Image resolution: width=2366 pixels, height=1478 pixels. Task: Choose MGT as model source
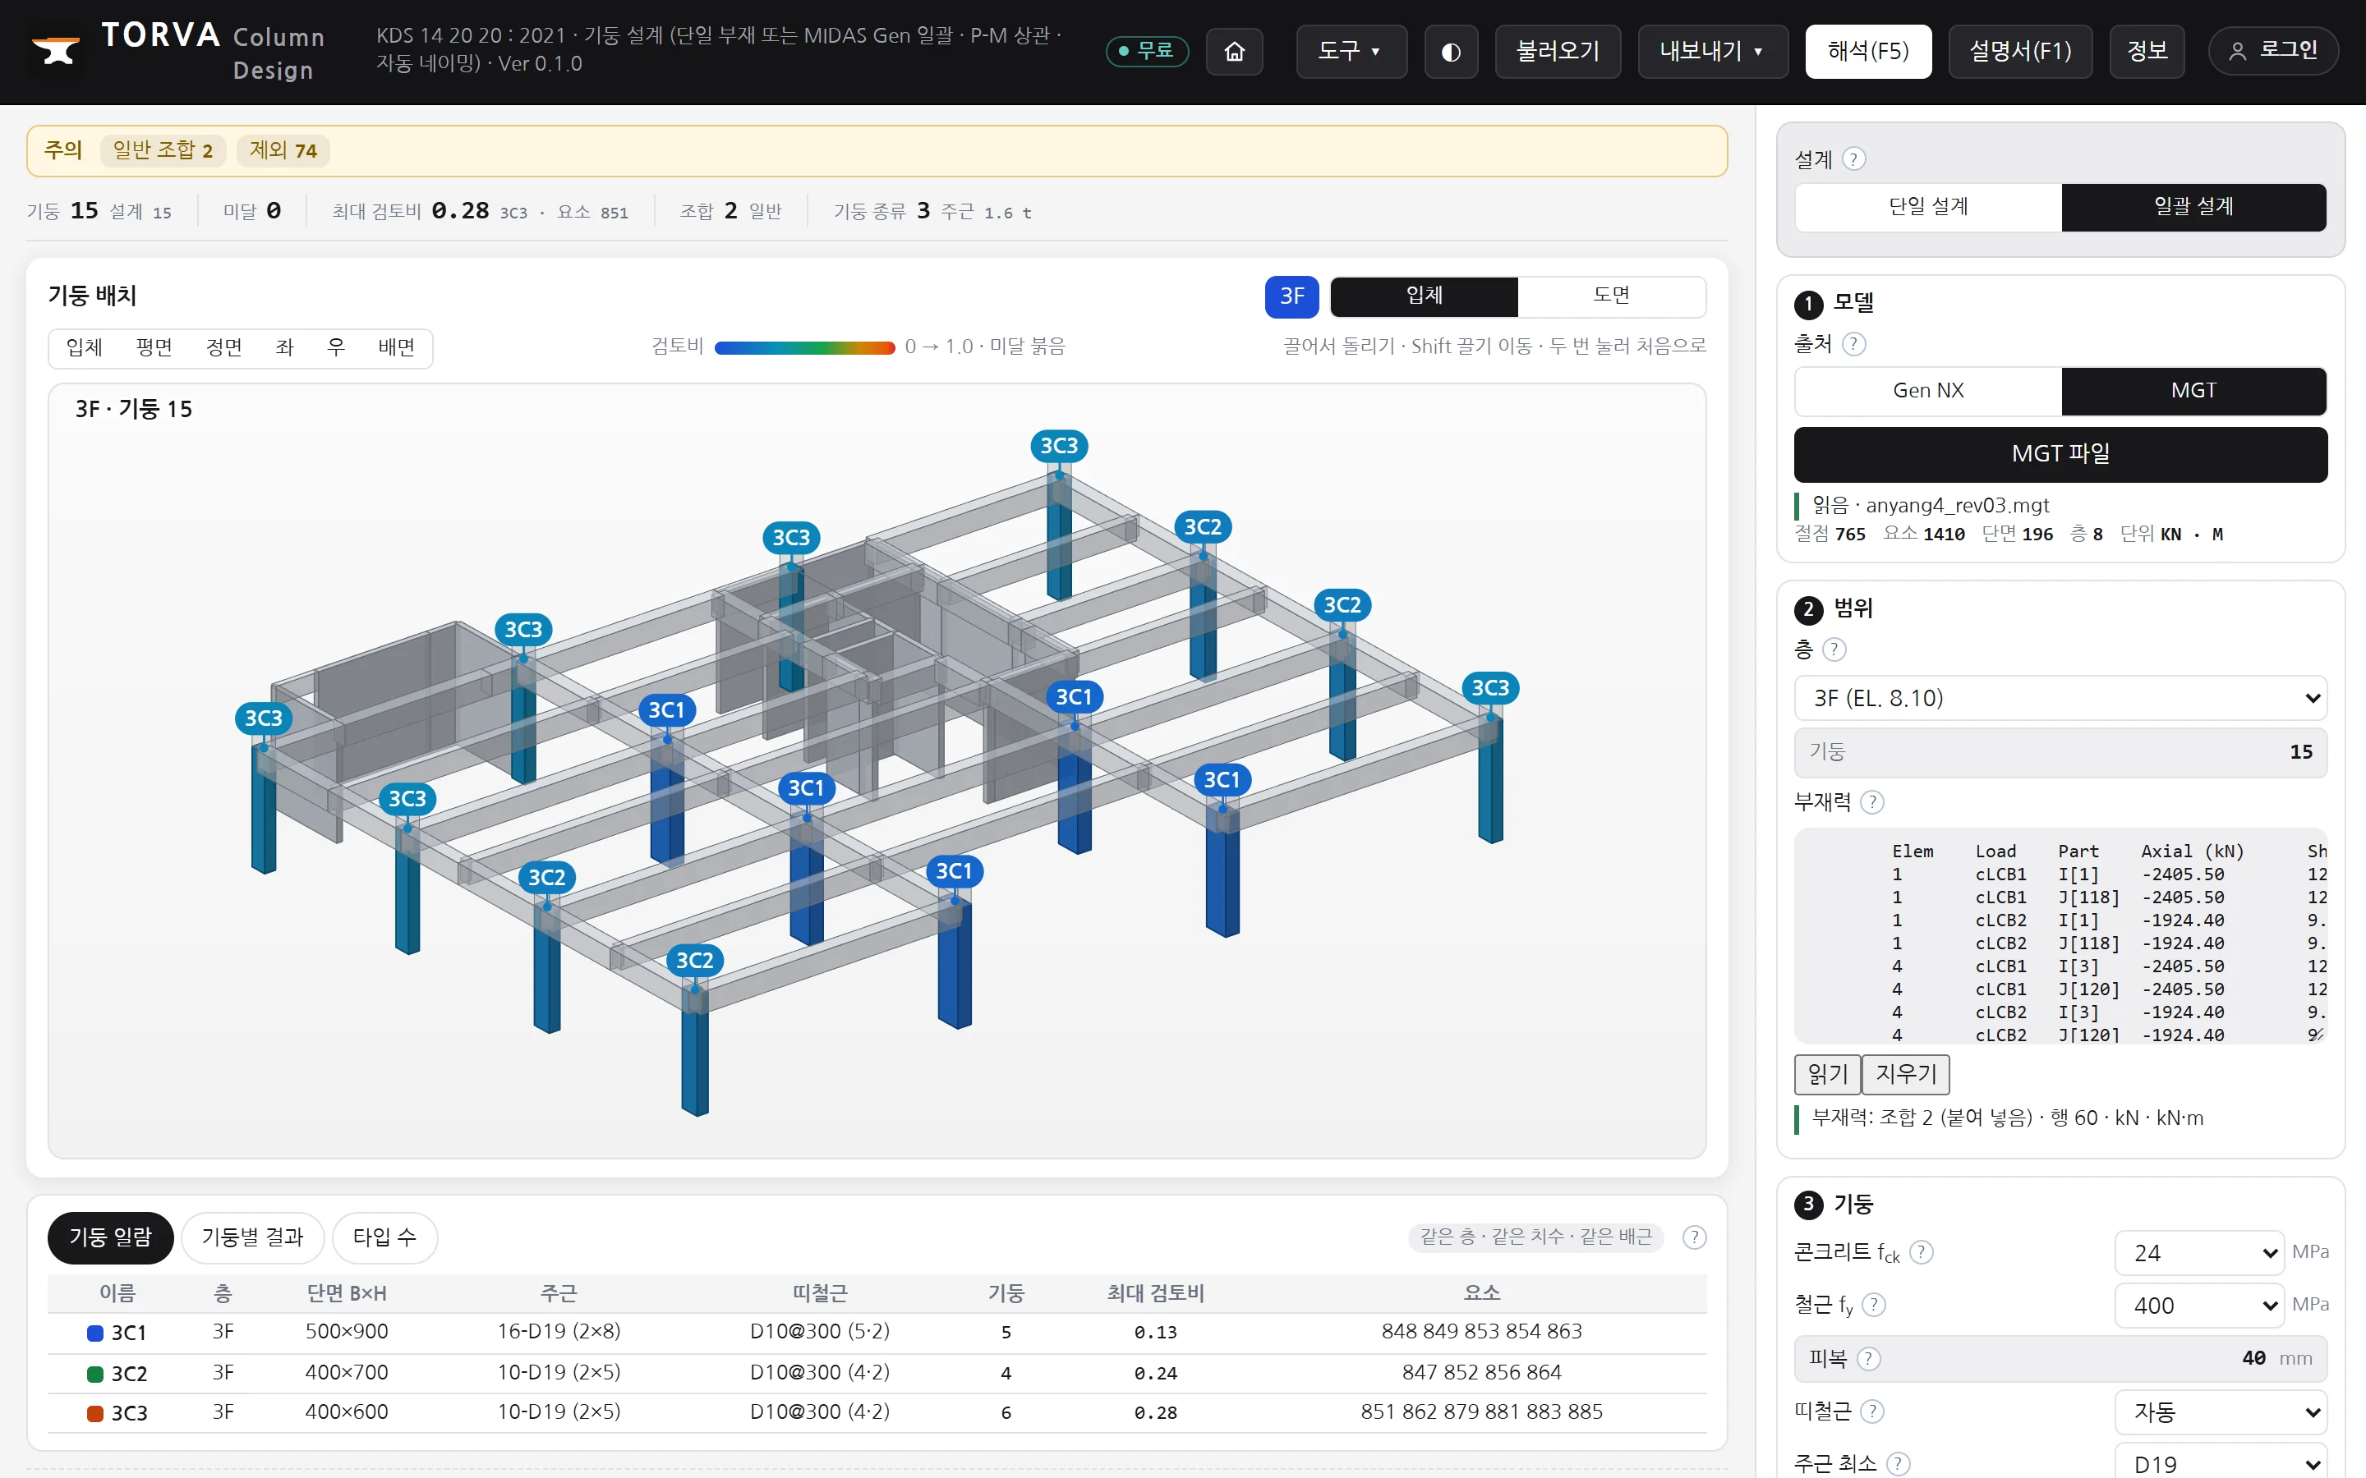tap(2193, 391)
